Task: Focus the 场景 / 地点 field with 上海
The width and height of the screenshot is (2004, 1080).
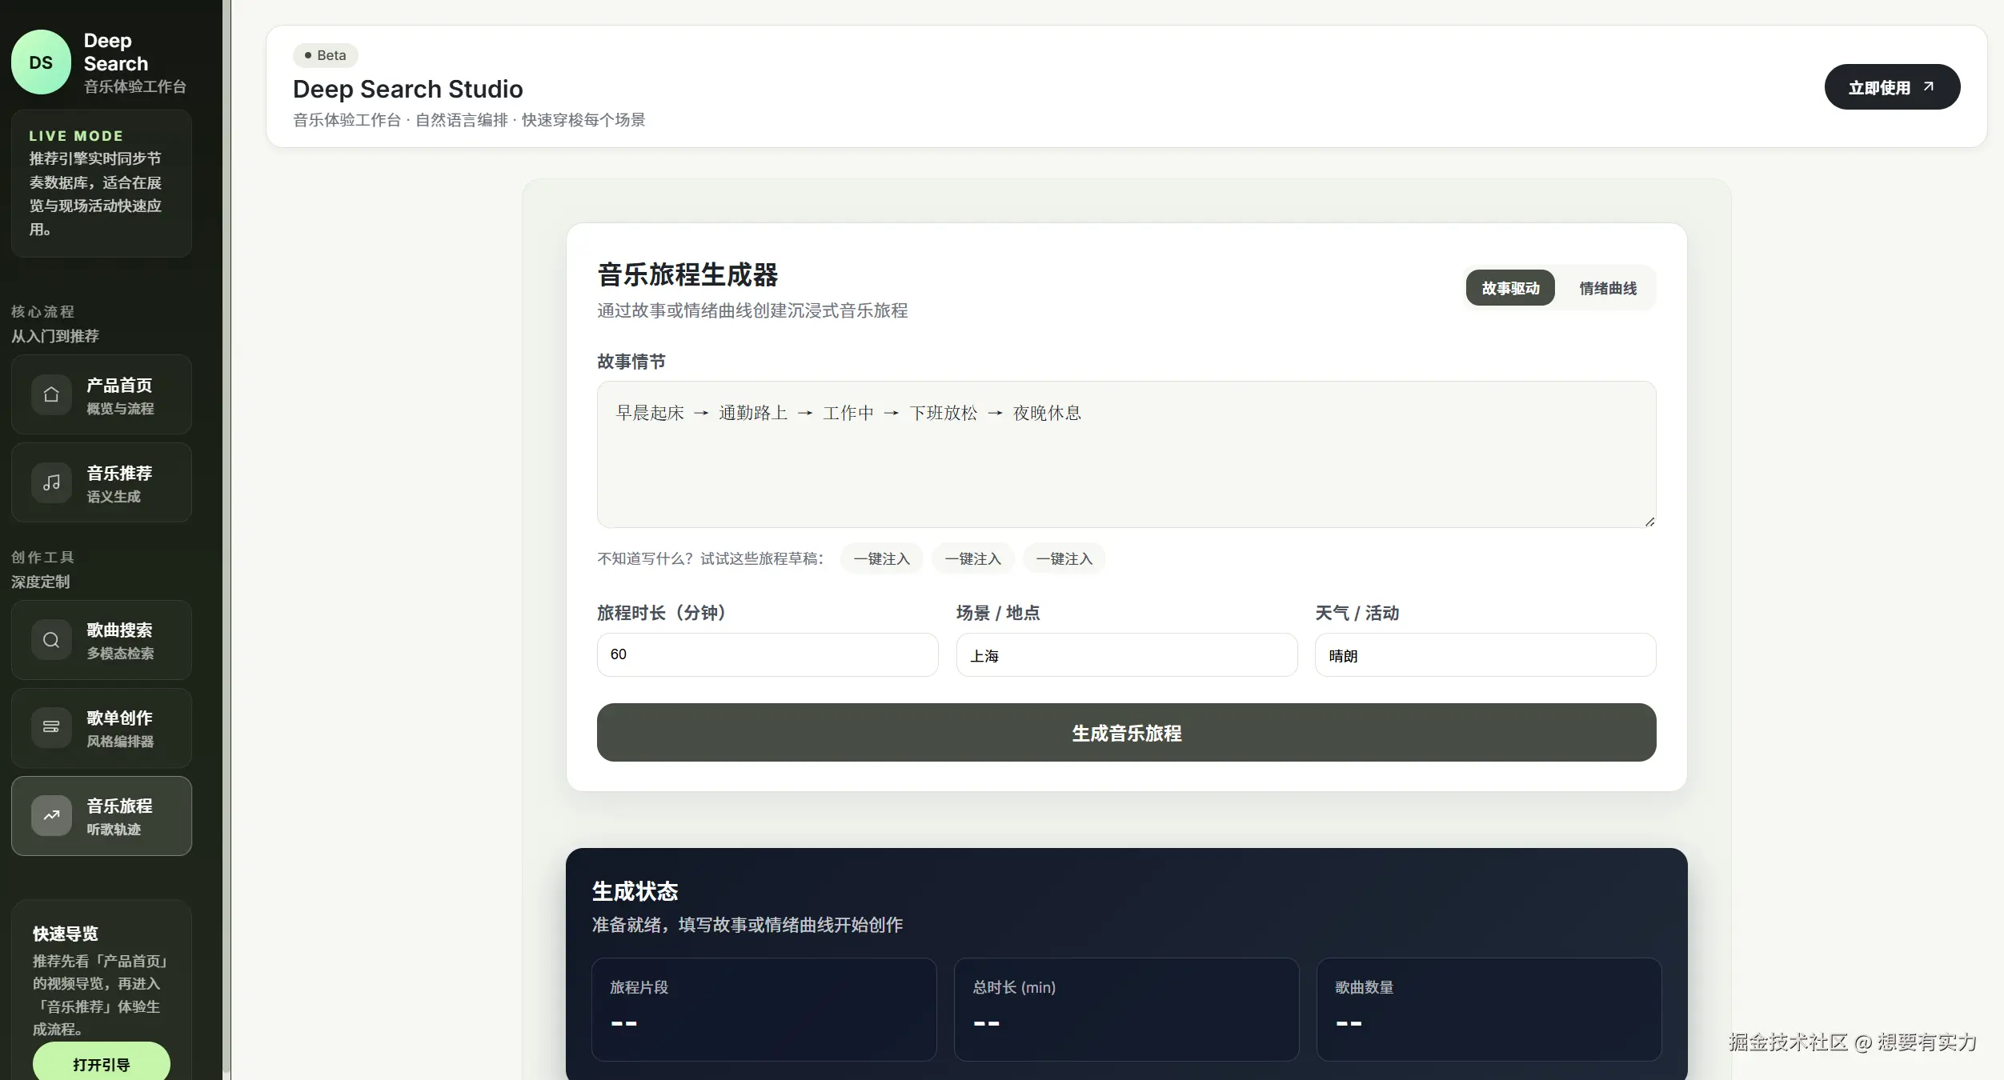Action: click(1126, 655)
